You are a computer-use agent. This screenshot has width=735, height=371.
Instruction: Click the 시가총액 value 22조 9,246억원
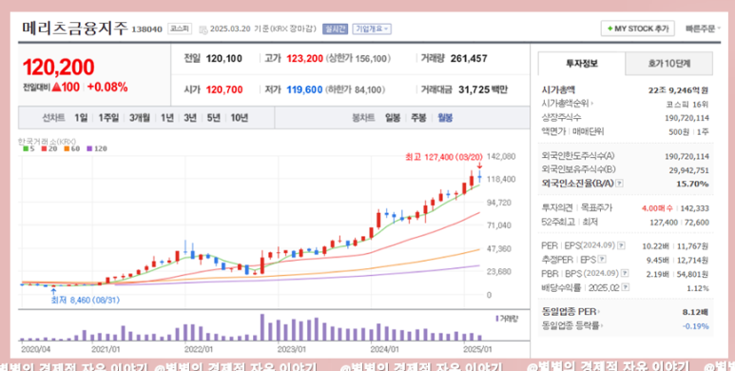click(x=678, y=90)
